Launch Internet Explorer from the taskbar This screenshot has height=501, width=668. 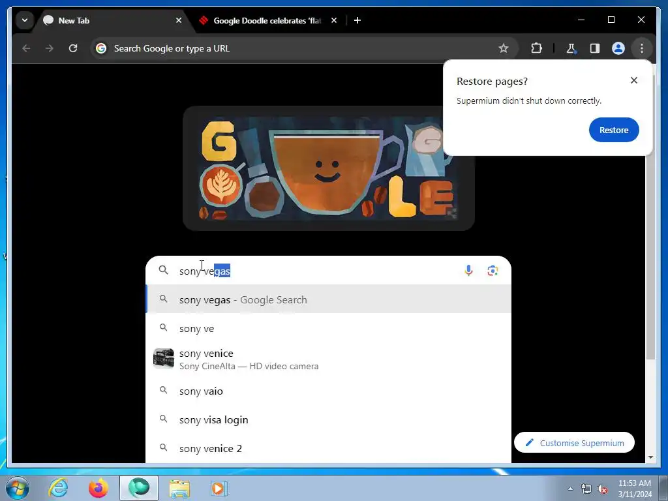click(58, 488)
